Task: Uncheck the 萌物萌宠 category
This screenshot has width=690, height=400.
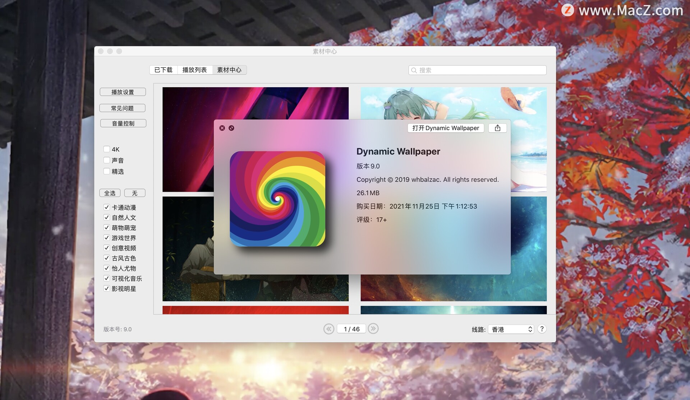Action: tap(107, 228)
